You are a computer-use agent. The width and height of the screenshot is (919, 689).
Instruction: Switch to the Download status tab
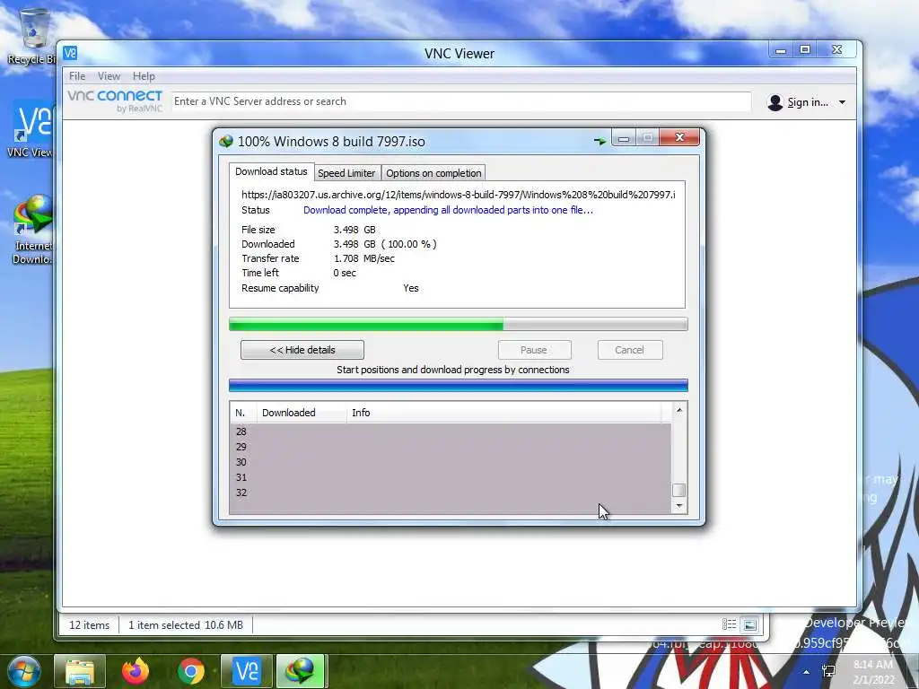(x=271, y=171)
